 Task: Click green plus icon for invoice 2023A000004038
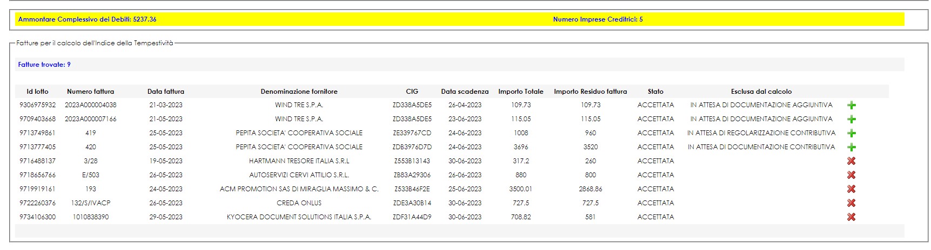click(852, 106)
